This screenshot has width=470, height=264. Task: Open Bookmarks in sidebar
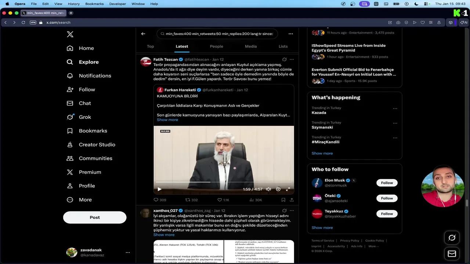pos(87,131)
